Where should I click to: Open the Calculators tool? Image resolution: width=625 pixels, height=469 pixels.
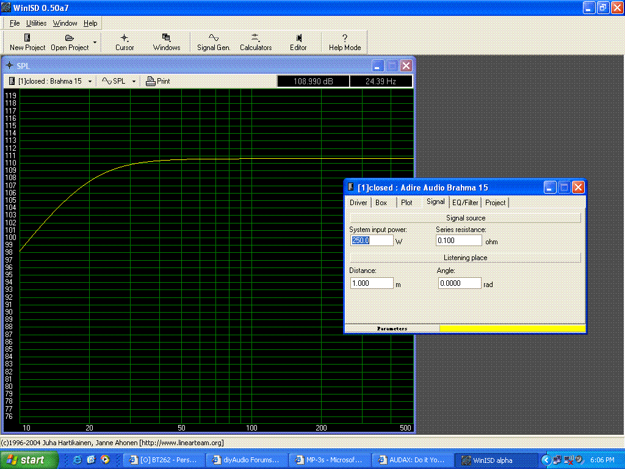point(256,42)
